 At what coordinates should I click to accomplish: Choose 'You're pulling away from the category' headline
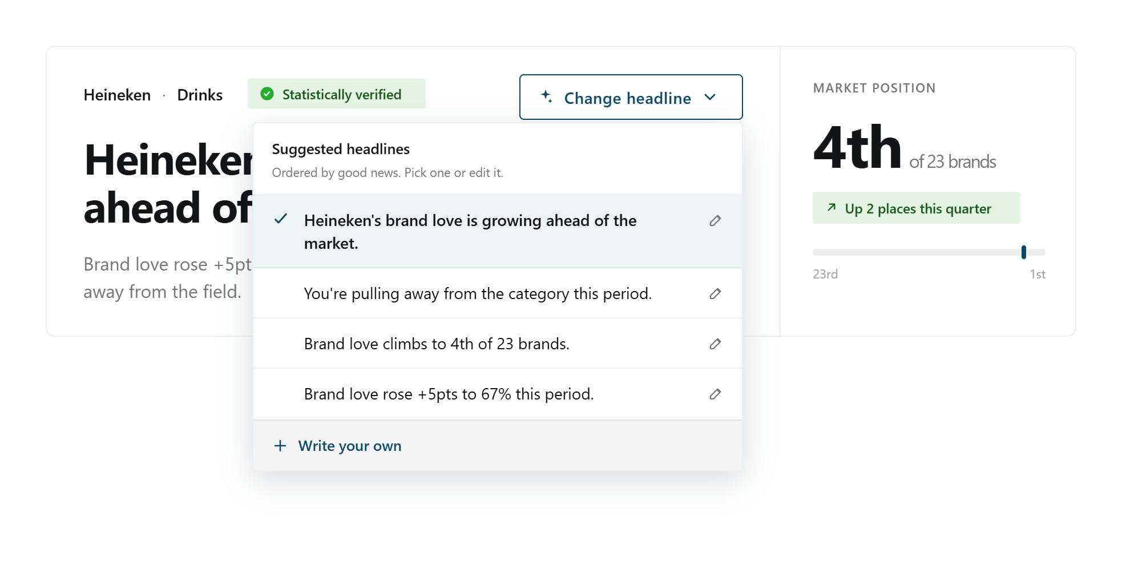pos(498,293)
